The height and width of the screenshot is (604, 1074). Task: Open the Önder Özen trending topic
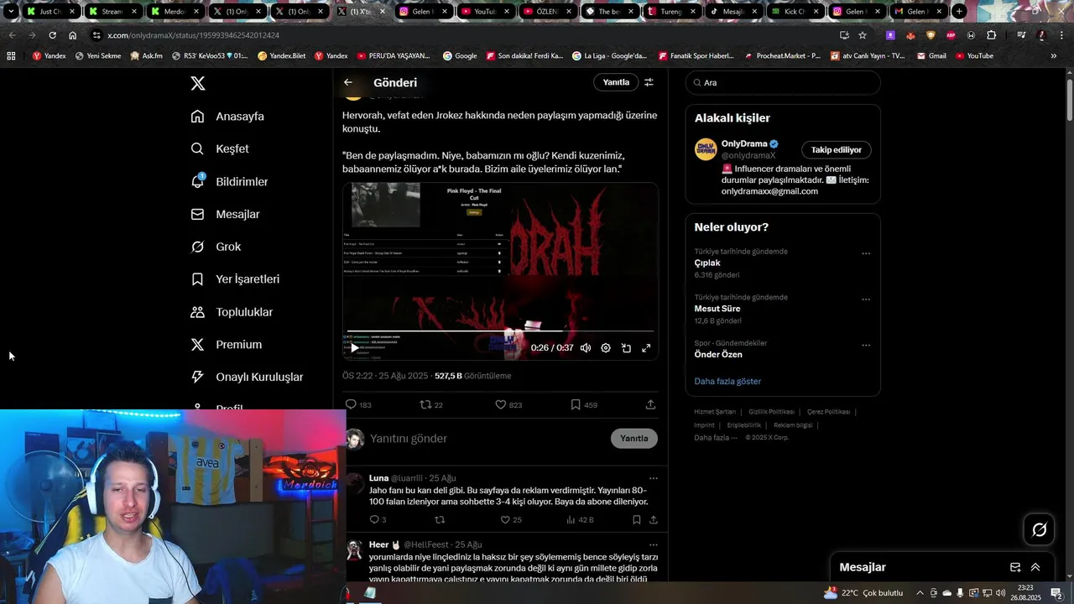[718, 354]
